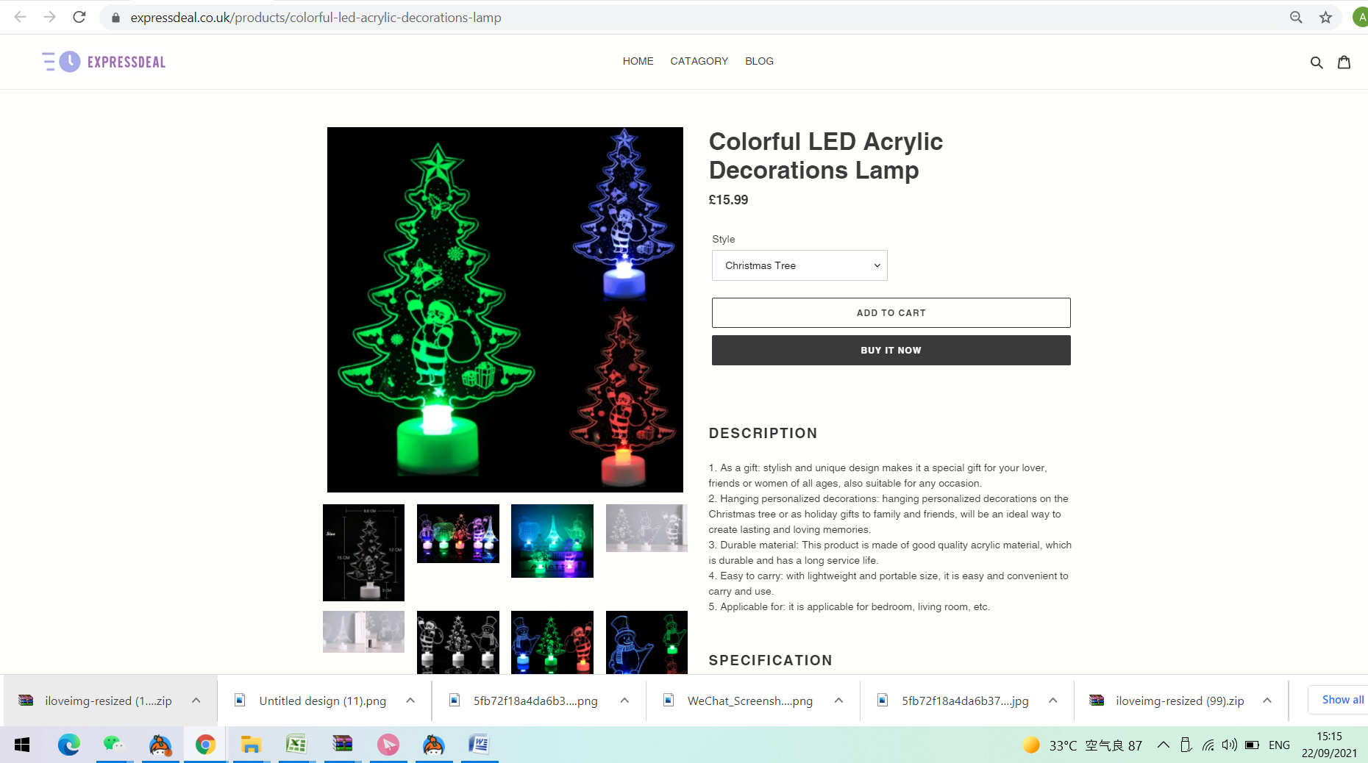Screen dimensions: 1368x763
Task: Click the browser forward arrow
Action: [x=49, y=17]
